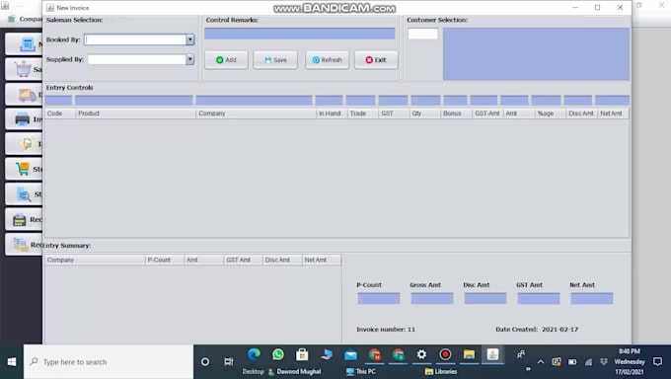Click the Trade column header
The width and height of the screenshot is (671, 379).
click(x=363, y=114)
